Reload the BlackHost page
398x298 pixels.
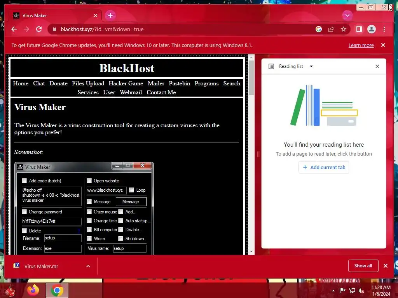[x=39, y=29]
